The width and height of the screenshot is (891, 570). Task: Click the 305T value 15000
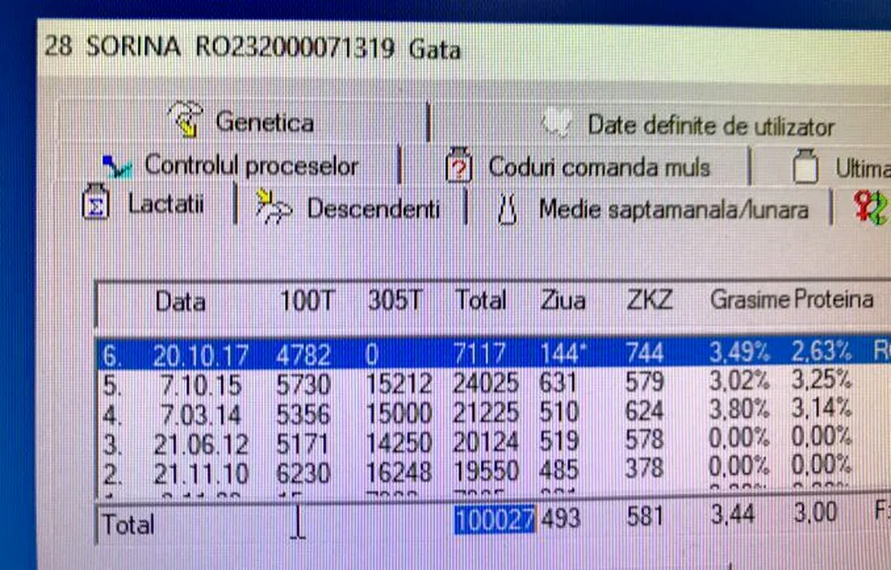(399, 414)
